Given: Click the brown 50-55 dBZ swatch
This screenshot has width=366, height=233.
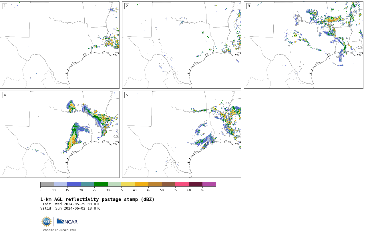Looking at the screenshot, I should pos(169,184).
